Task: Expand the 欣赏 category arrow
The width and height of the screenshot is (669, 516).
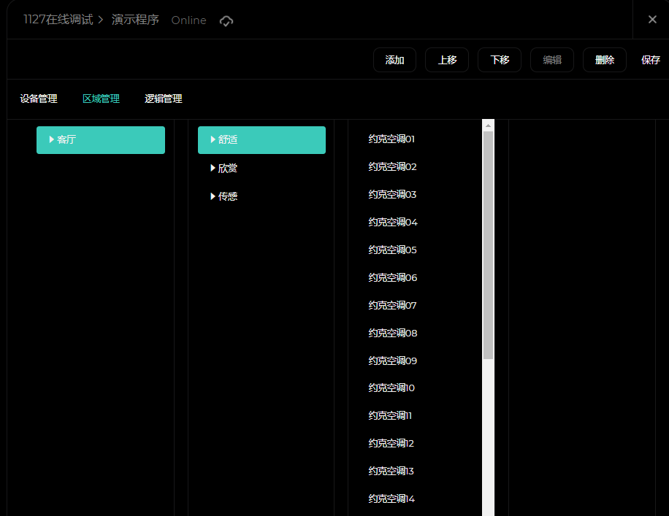Action: [x=213, y=168]
